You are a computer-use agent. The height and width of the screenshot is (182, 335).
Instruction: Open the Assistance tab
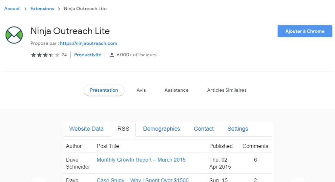coord(177,90)
